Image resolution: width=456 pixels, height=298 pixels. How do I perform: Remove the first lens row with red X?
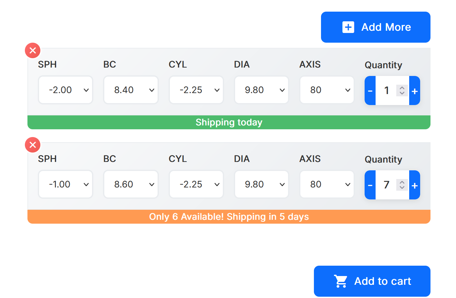point(33,50)
